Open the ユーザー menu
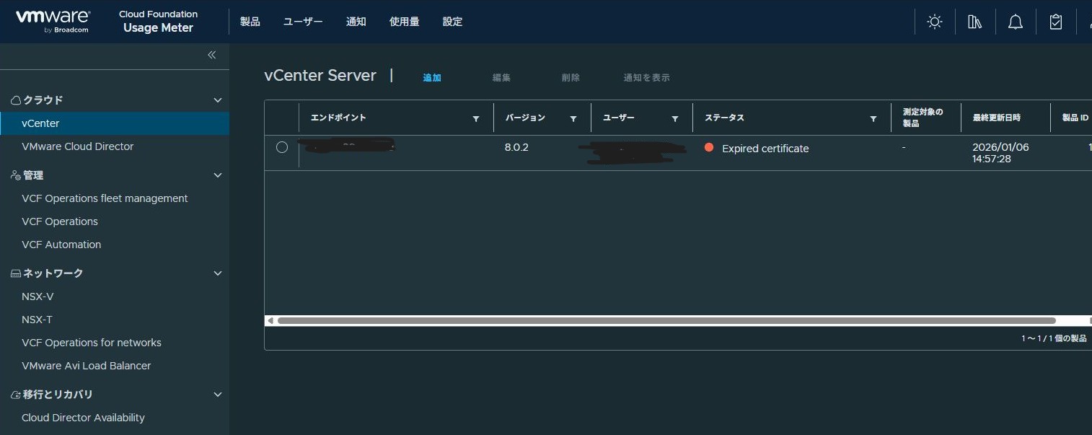The height and width of the screenshot is (435, 1092). click(x=303, y=22)
